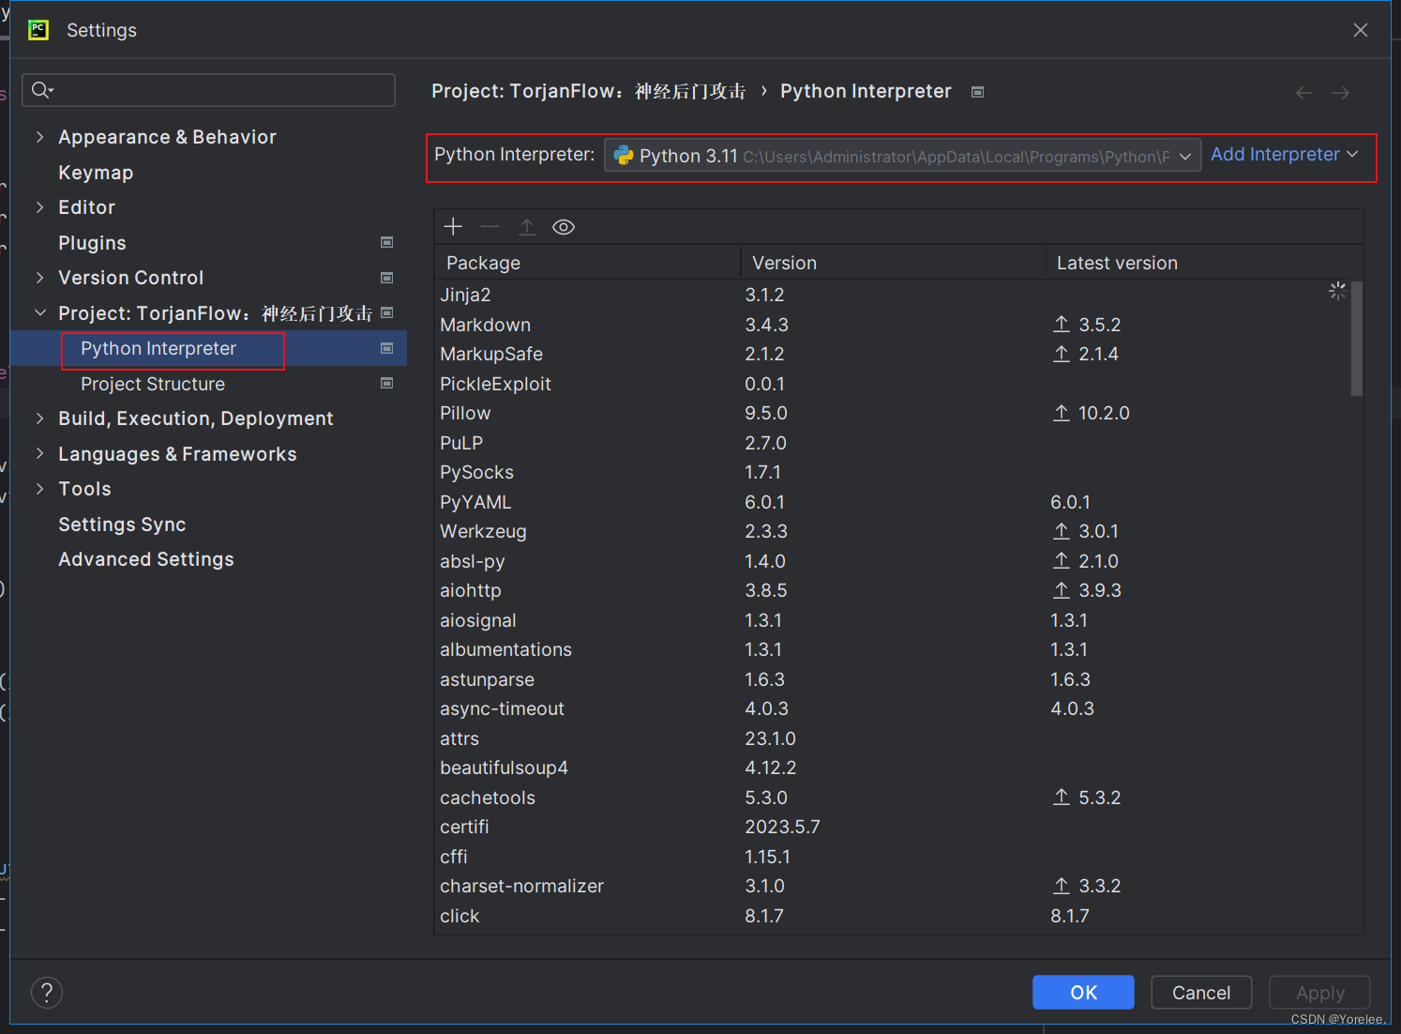Click the PyCharm logo in title bar

coord(38,30)
